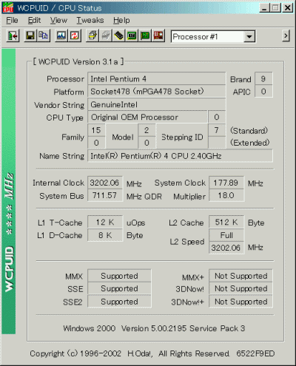Click the Processor field 'Intel Pentium 4'
This screenshot has height=366, width=296.
click(x=157, y=79)
